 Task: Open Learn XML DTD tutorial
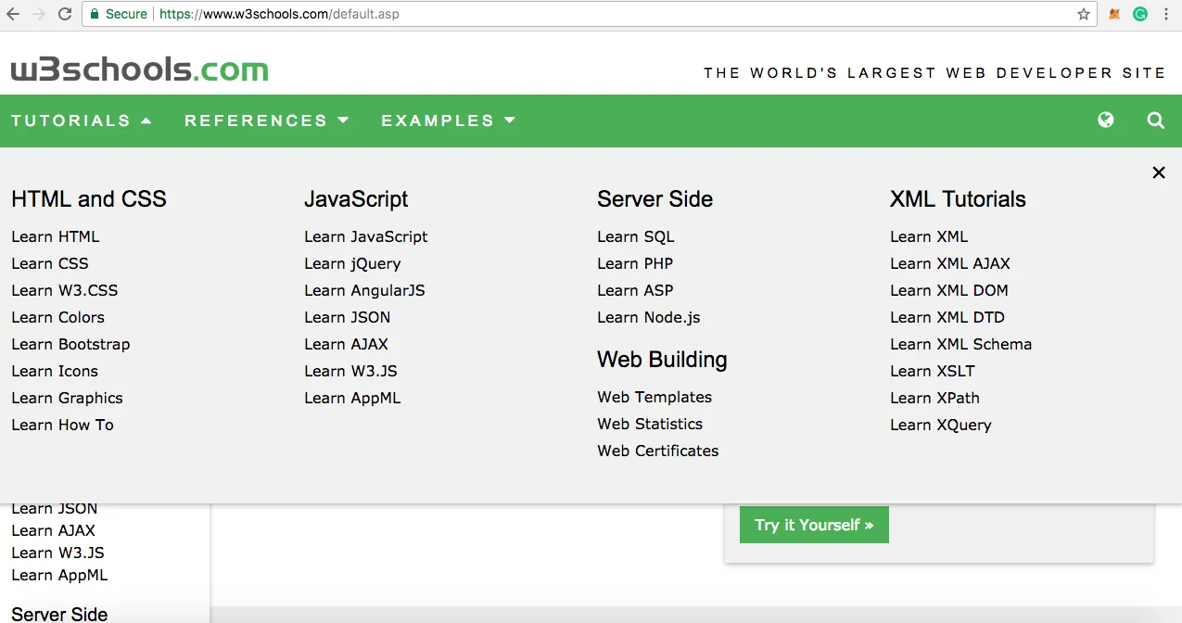pos(947,317)
